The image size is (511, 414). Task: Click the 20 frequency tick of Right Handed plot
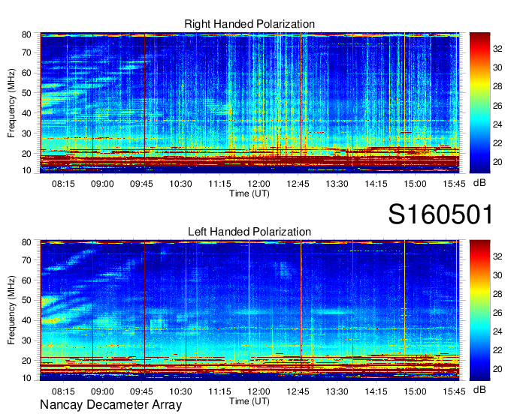pyautogui.click(x=26, y=154)
